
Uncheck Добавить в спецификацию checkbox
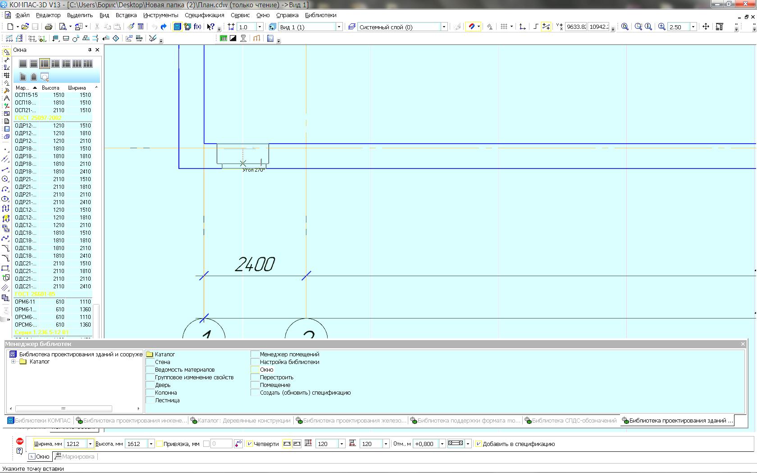(479, 444)
